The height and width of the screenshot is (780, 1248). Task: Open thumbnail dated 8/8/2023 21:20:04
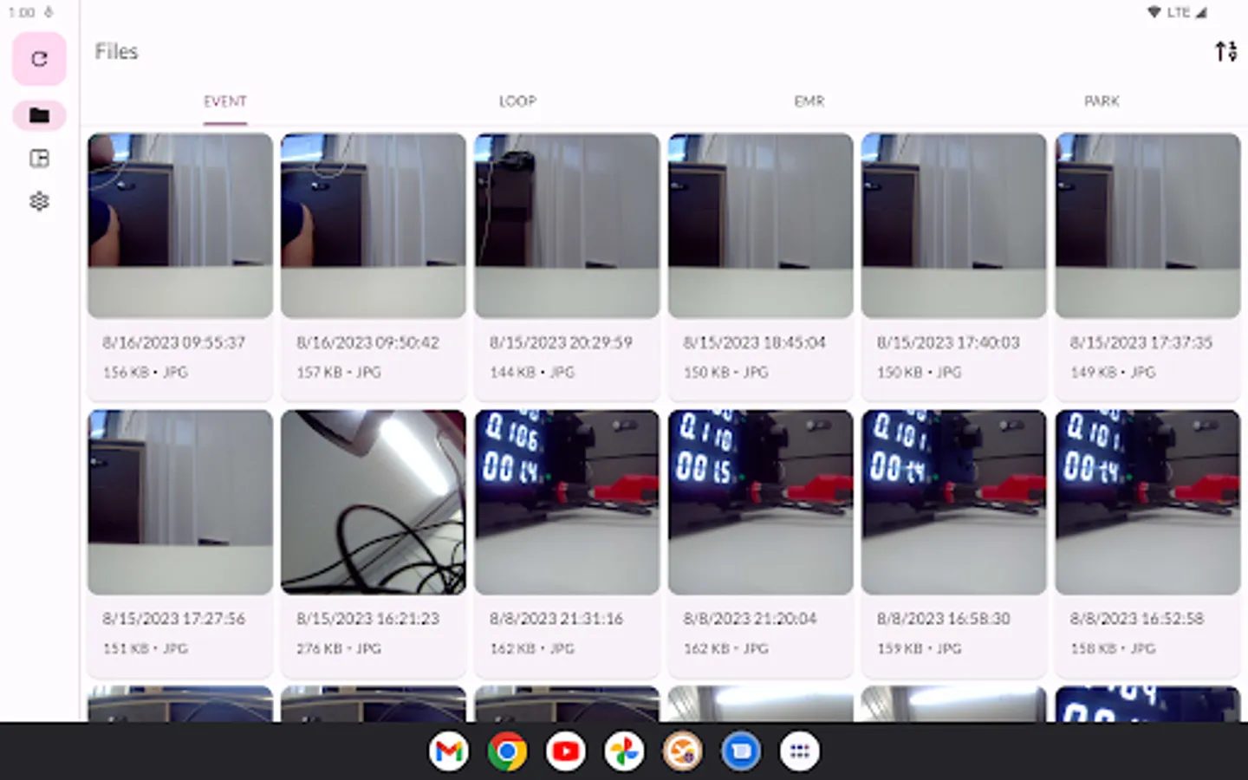pos(761,503)
